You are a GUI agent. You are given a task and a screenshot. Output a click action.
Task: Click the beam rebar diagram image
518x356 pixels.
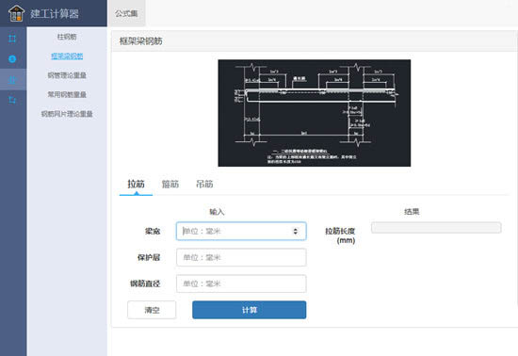(x=315, y=113)
